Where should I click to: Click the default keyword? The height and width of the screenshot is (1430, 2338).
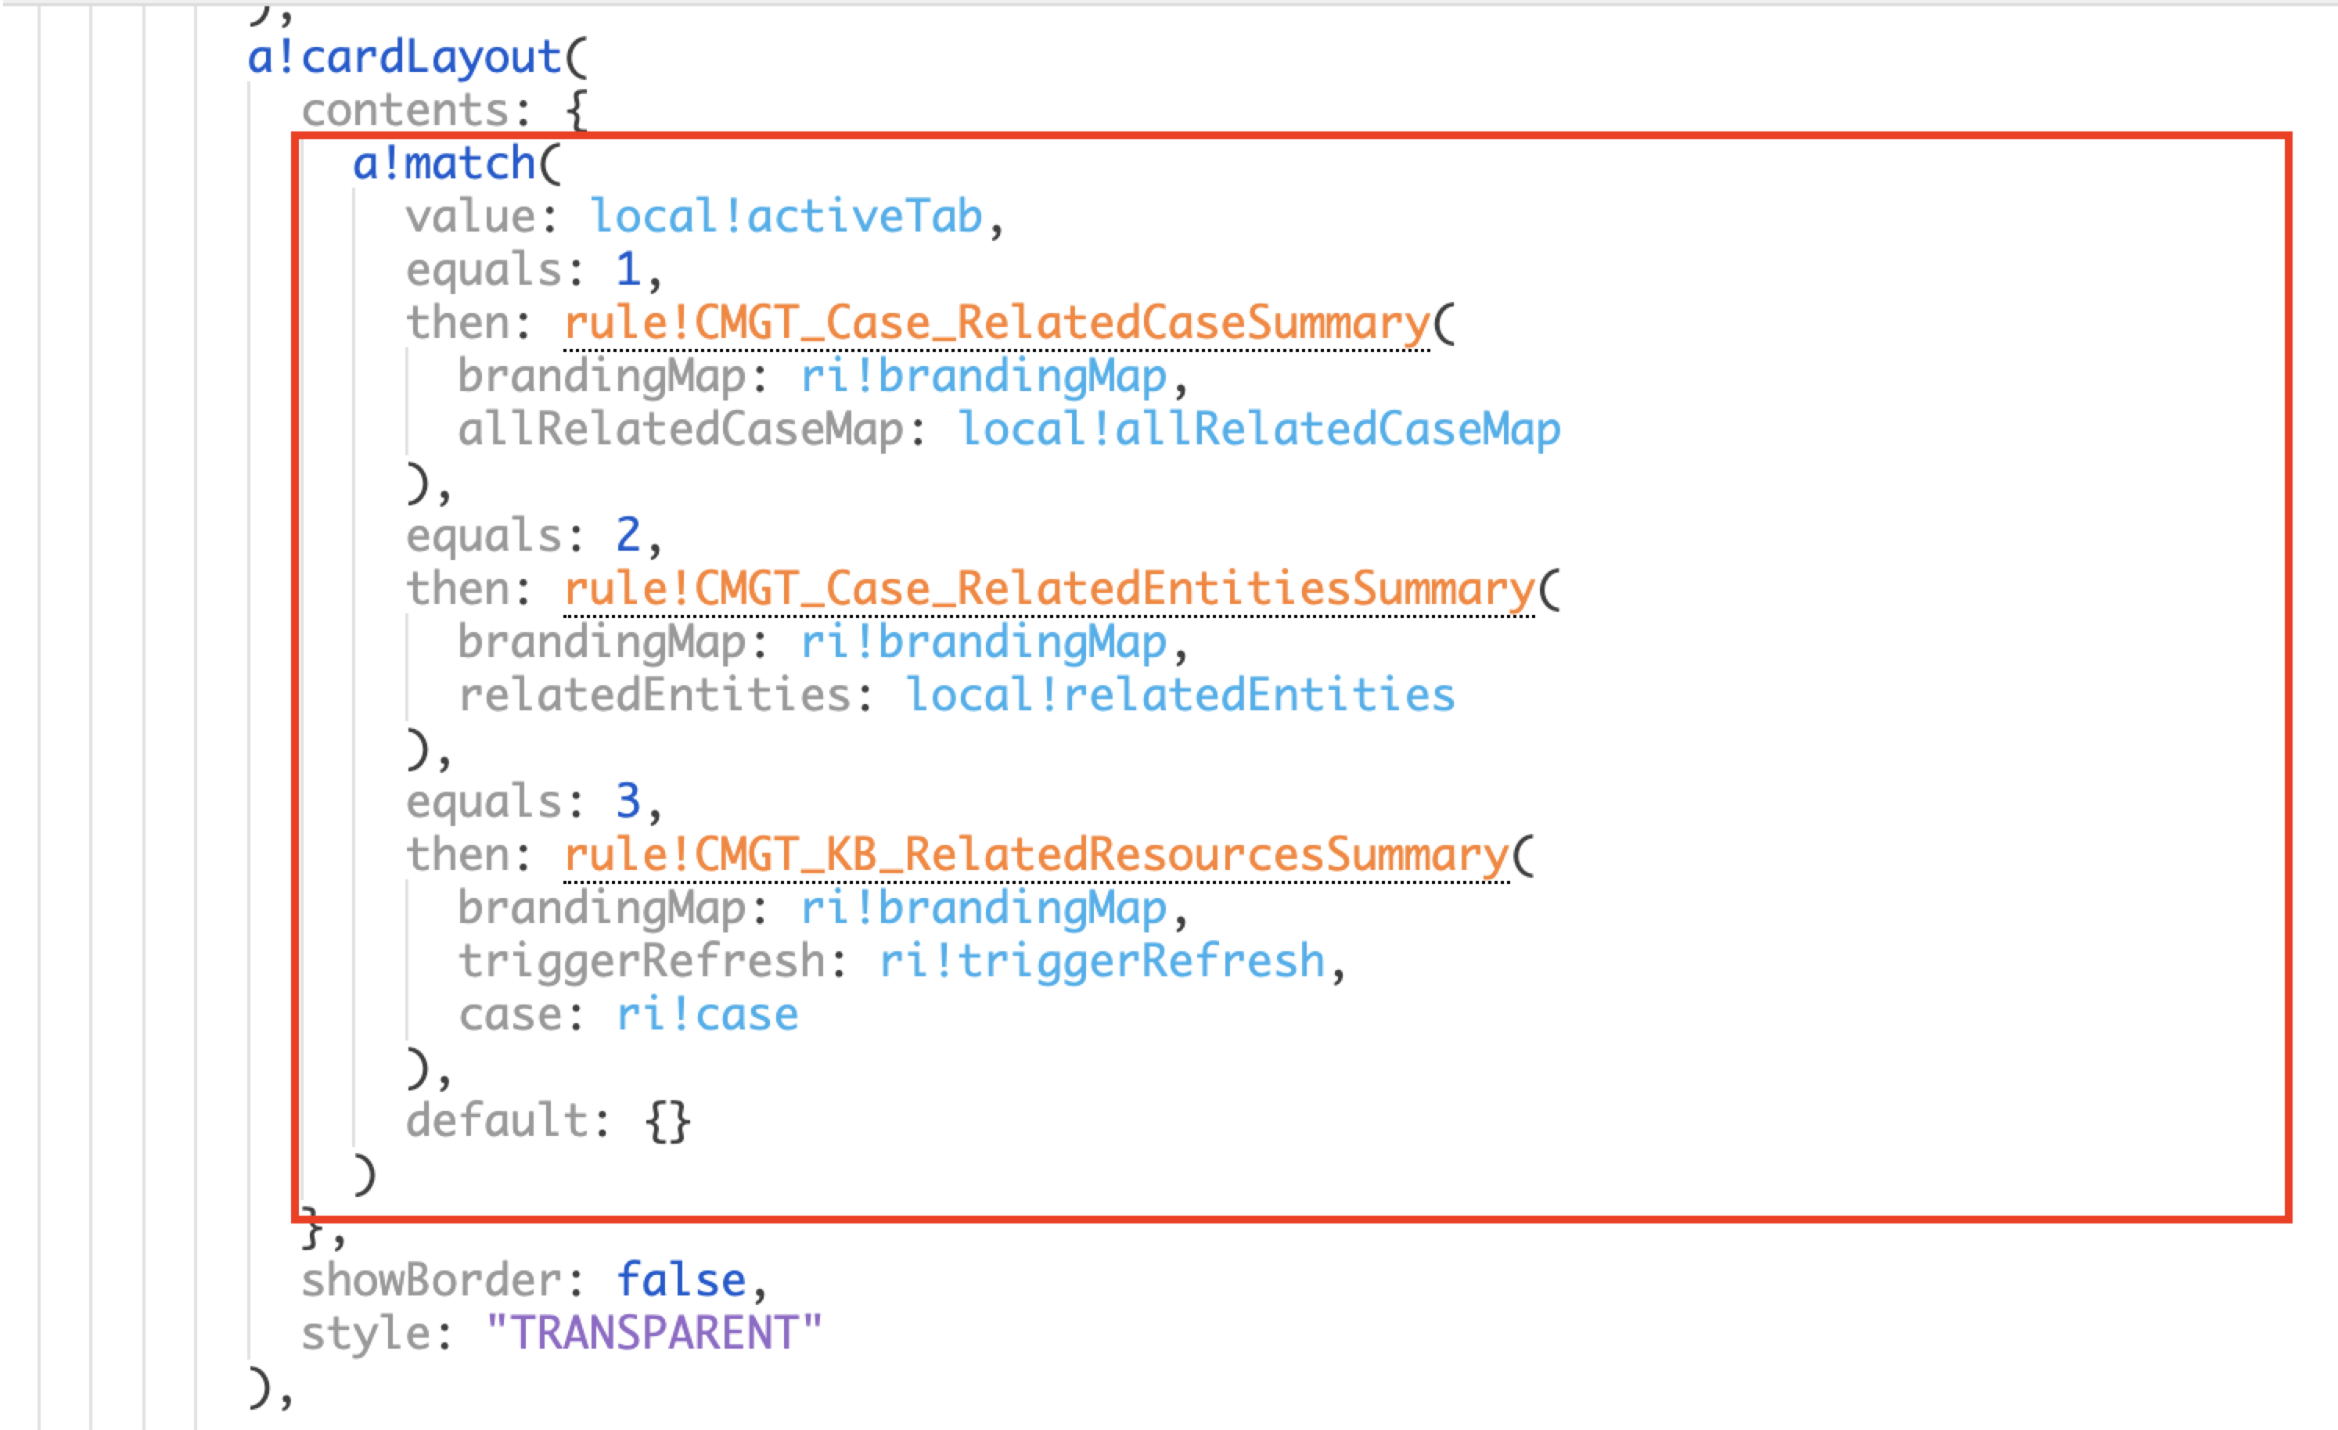coord(497,1119)
